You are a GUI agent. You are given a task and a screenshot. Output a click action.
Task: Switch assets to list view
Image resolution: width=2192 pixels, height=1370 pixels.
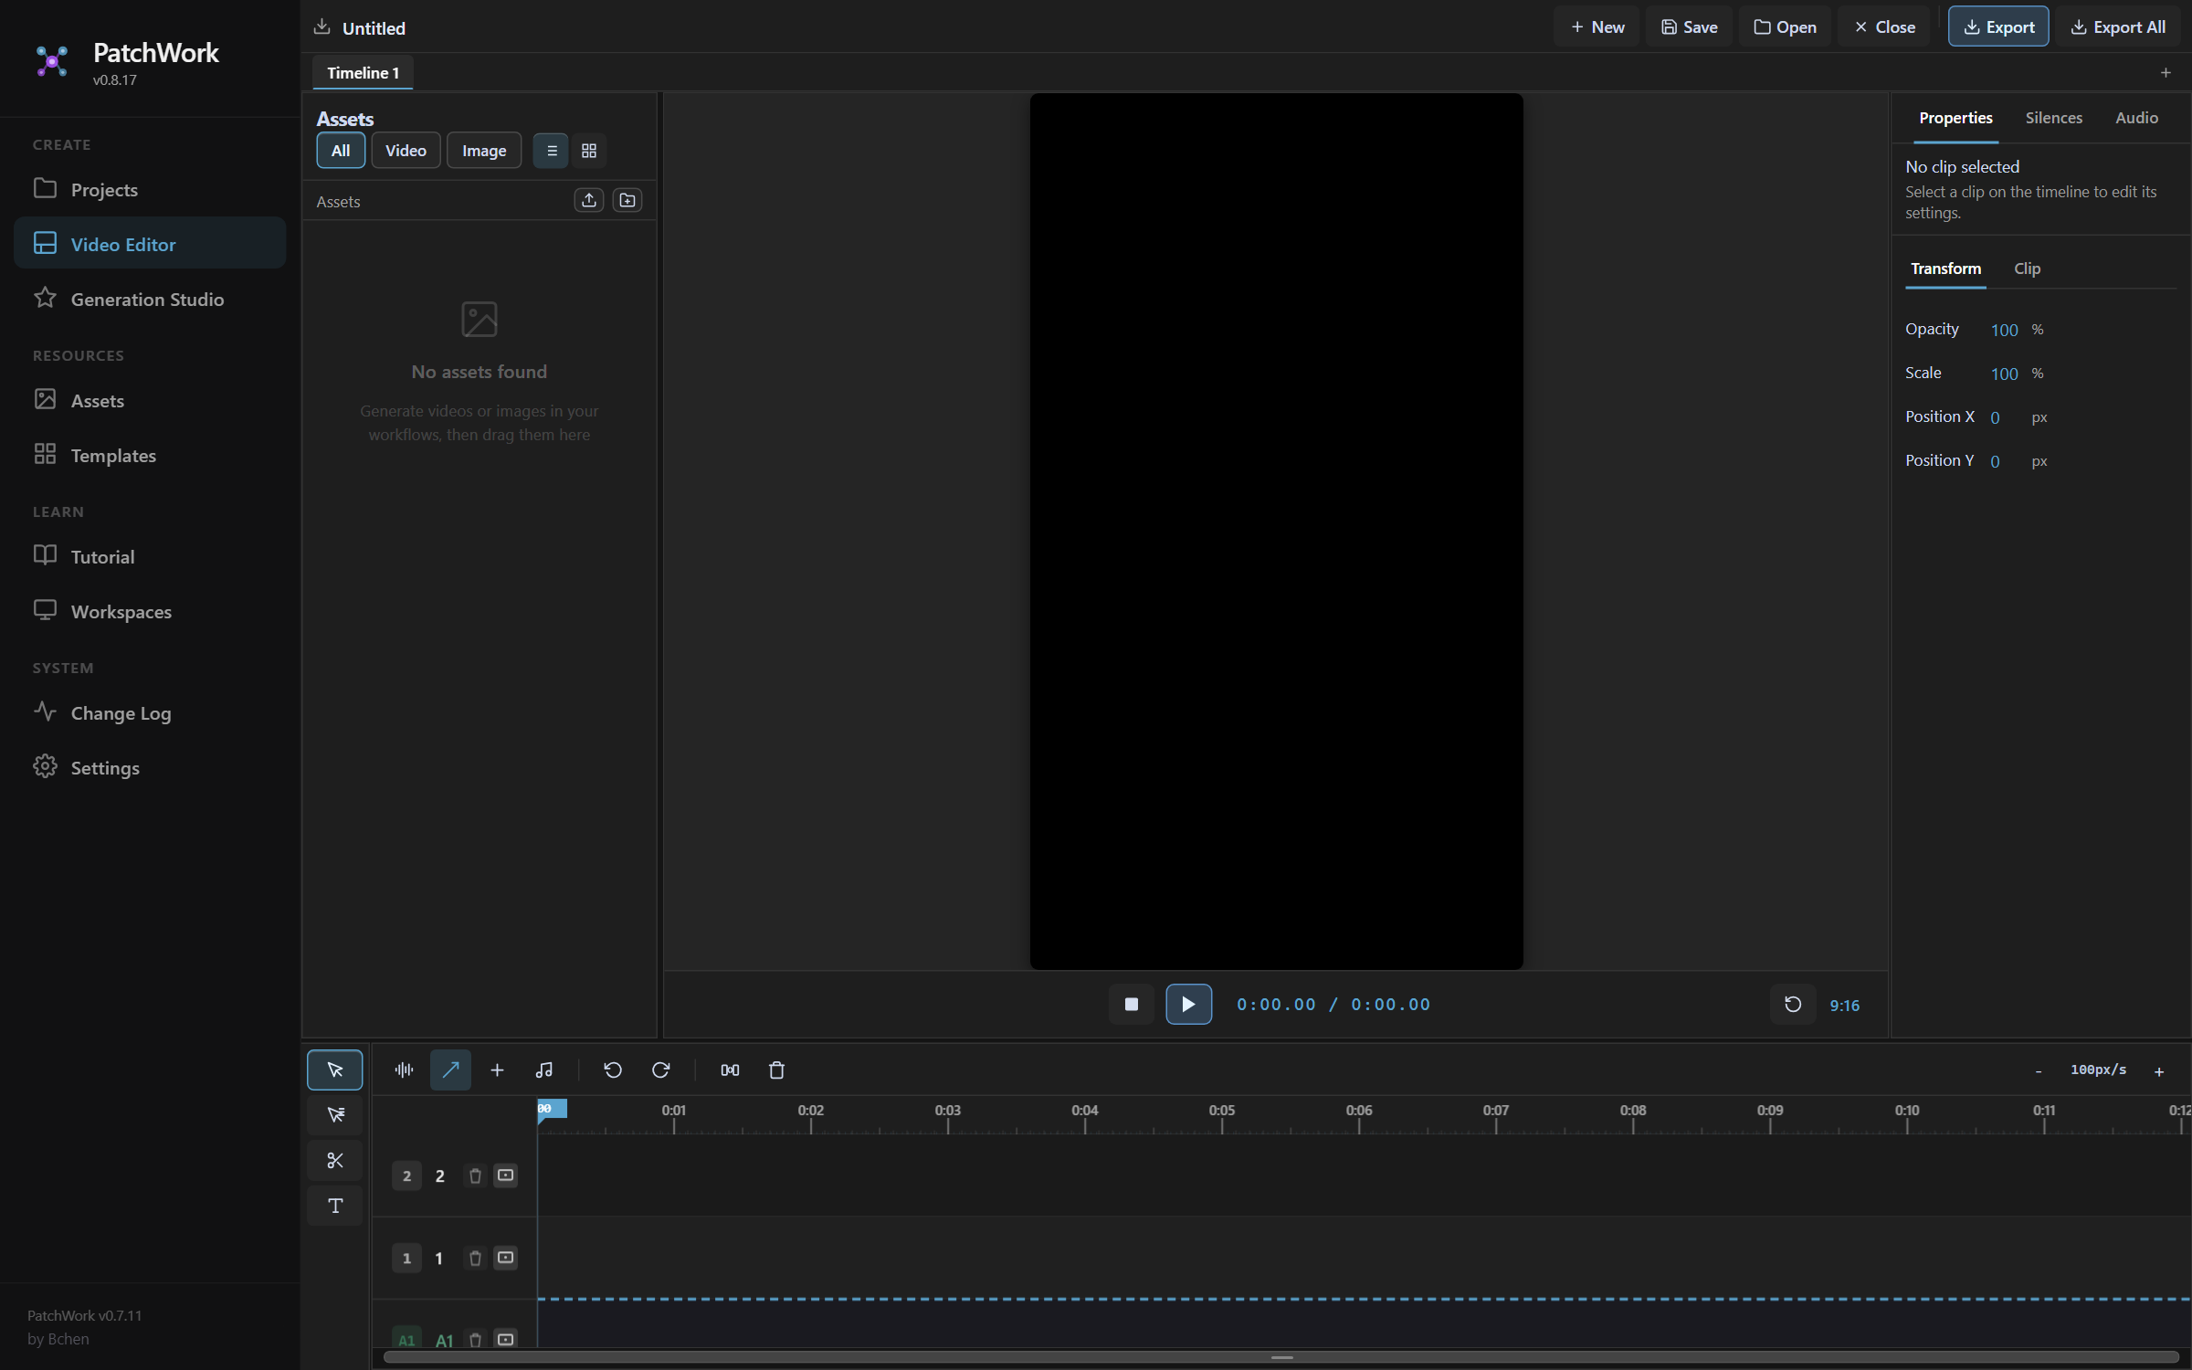551,151
